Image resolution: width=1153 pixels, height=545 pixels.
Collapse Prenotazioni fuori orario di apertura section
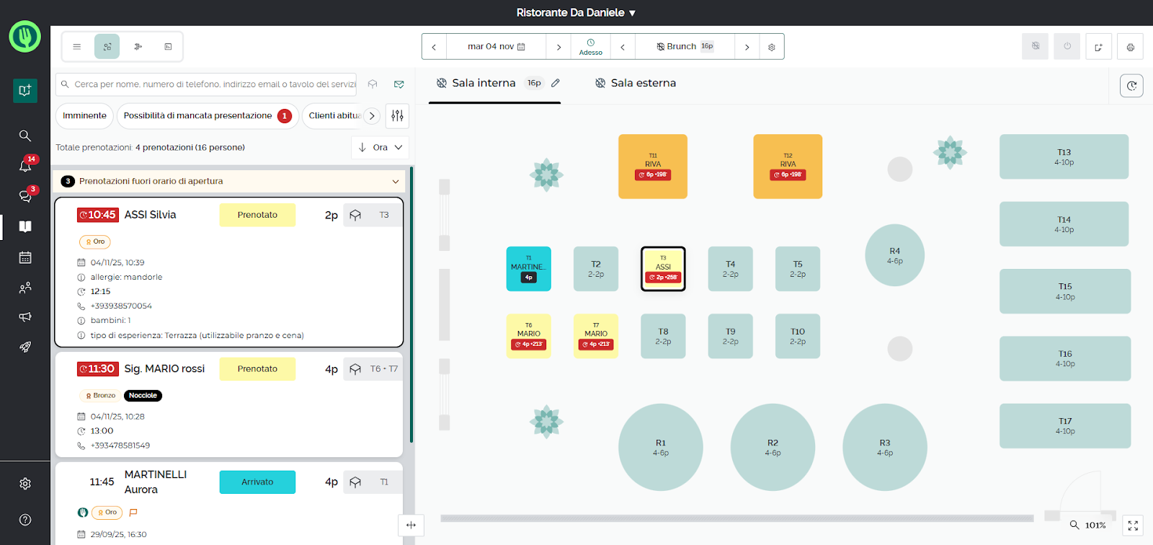(x=395, y=182)
